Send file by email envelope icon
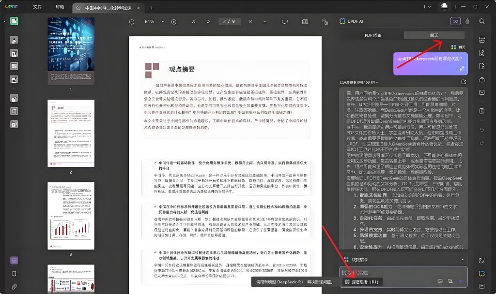Screen dimensions: 496x294 point(482,92)
